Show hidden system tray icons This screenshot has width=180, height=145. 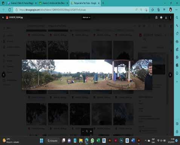tap(145, 140)
